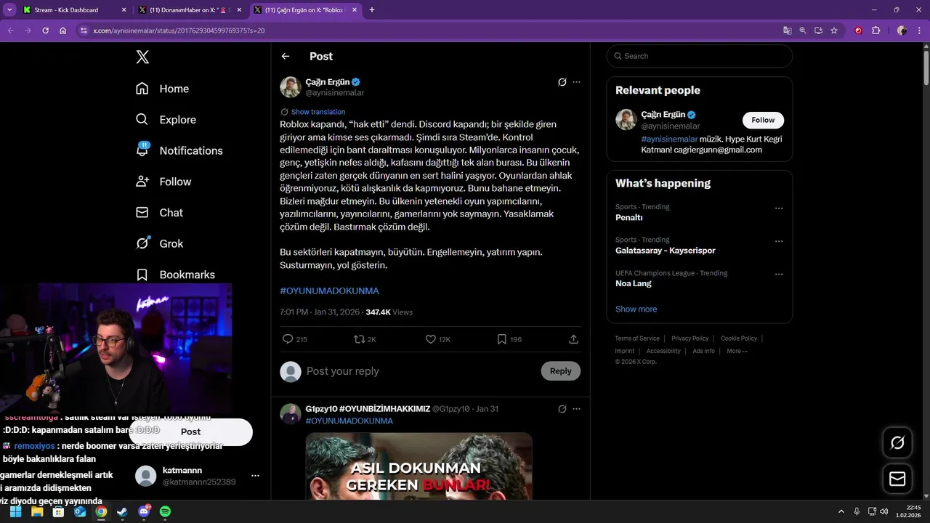
Task: Open the options for the Noa Lang trend
Action: (779, 275)
